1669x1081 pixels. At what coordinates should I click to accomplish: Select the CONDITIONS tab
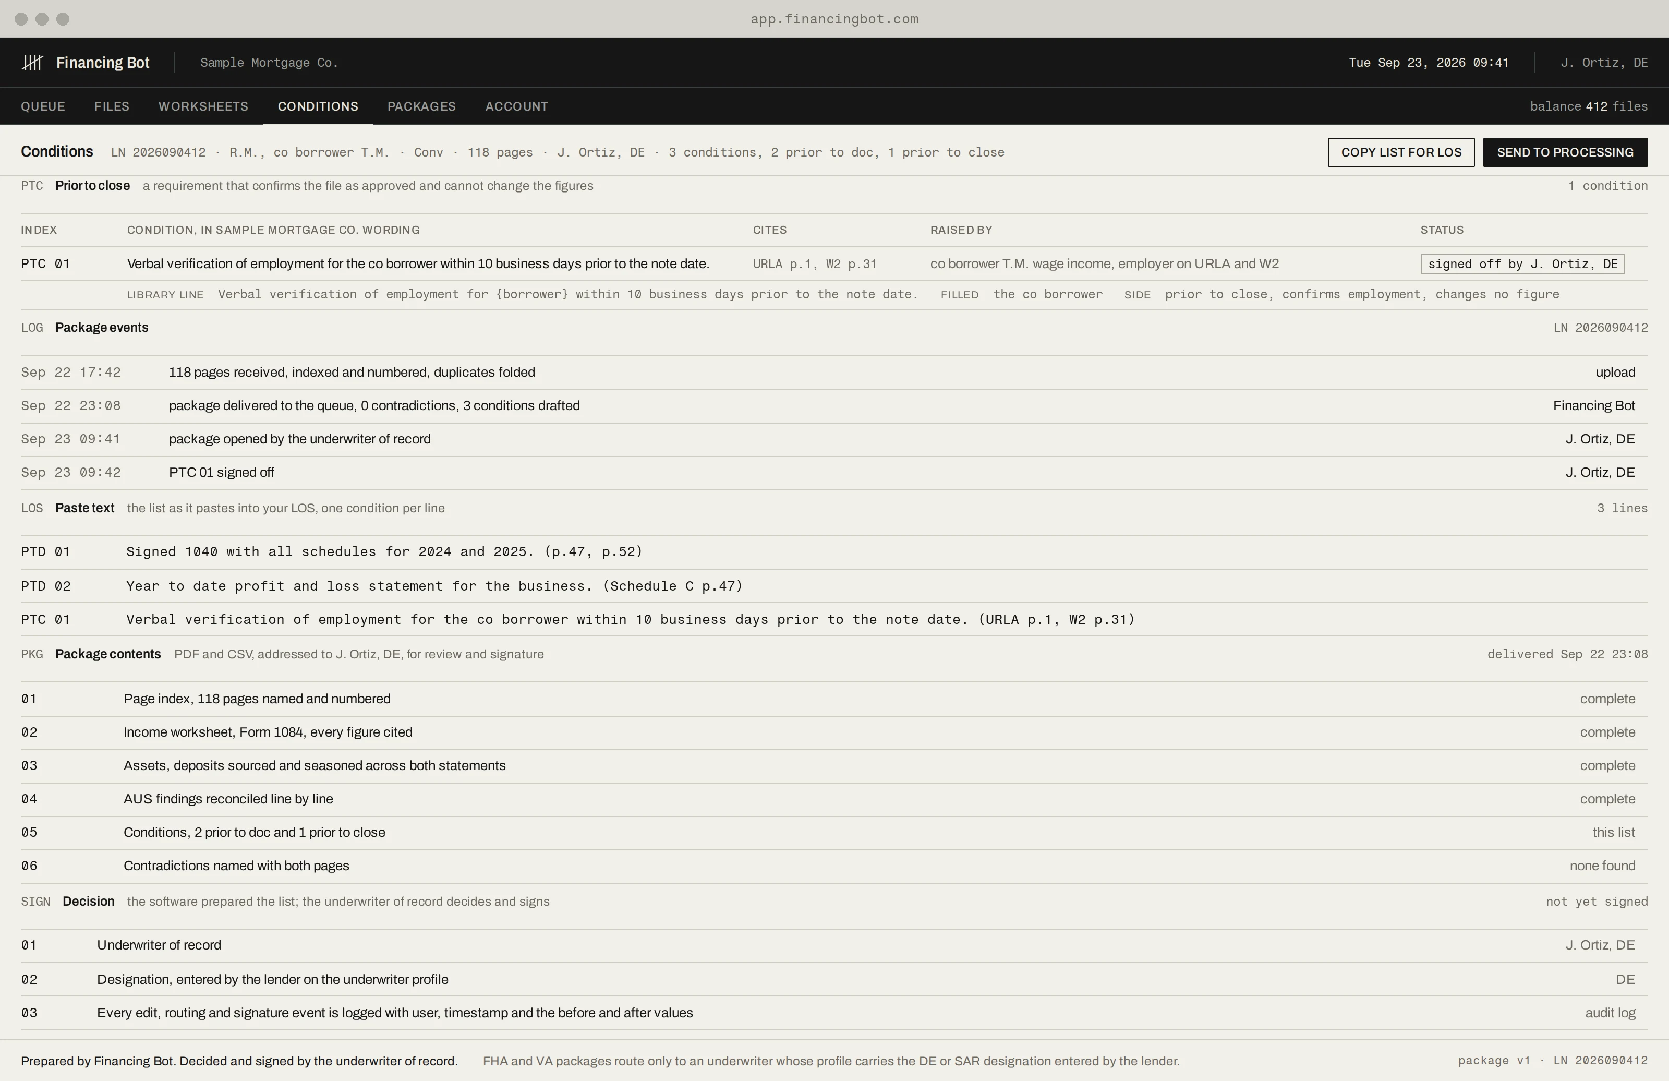tap(318, 106)
